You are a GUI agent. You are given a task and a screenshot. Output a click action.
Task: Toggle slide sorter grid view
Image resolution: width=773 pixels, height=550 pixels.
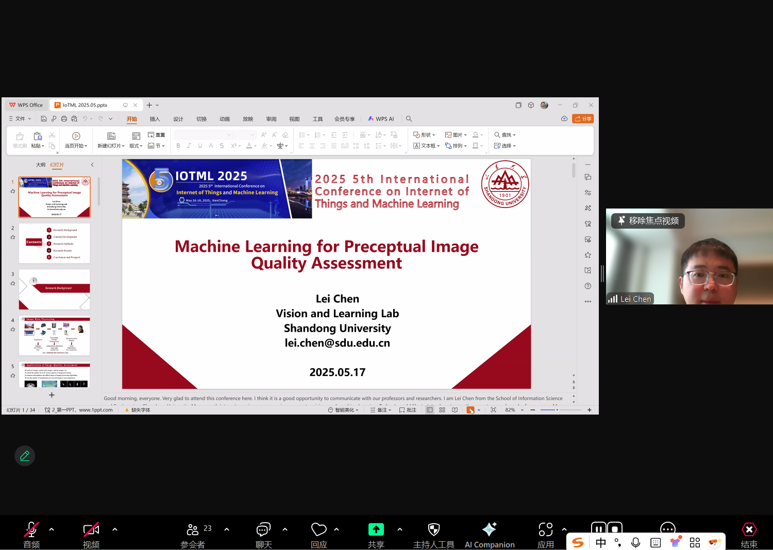[x=442, y=410]
